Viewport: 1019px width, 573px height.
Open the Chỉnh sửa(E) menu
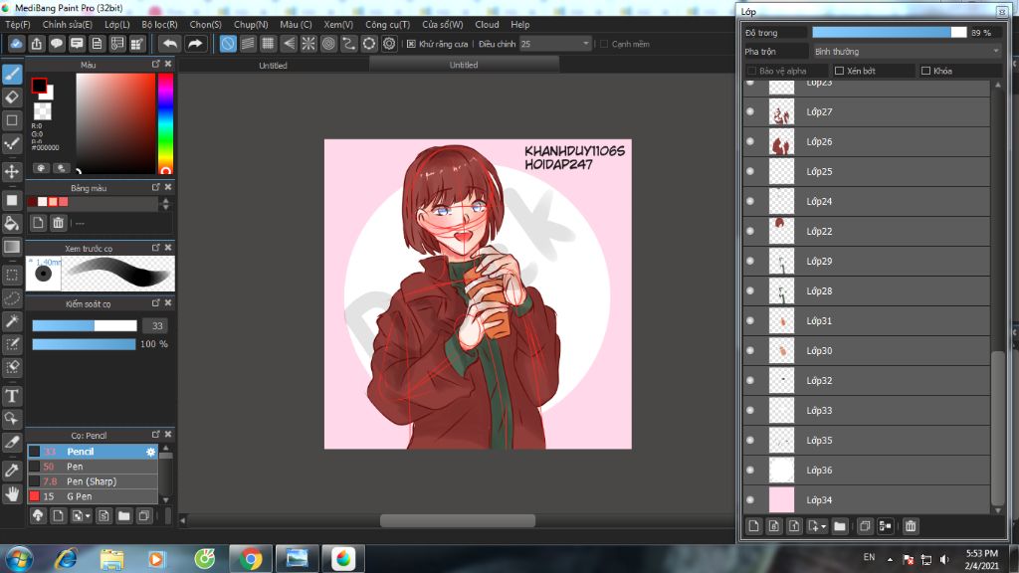(67, 24)
